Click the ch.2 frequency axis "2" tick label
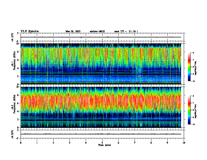Viewport: 207px width, 160px height. click(18, 119)
